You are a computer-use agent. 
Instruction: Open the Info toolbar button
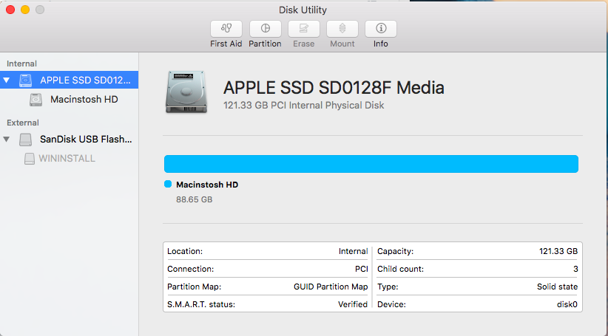tap(381, 29)
